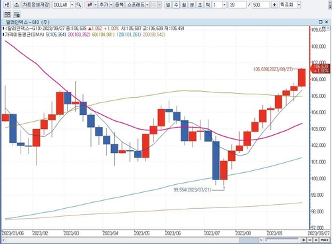Click the magnifier search icon

pos(78,5)
